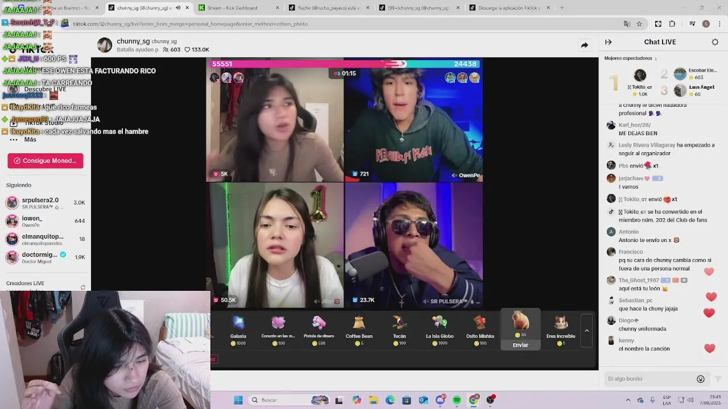728x409 pixels.
Task: Open Microsoft Edge from taskbar
Action: pyautogui.click(x=390, y=400)
